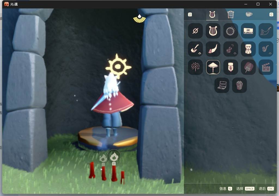Viewport: 279px width, 196px height.
Task: Click the winged light fan indicator
Action: point(139,19)
